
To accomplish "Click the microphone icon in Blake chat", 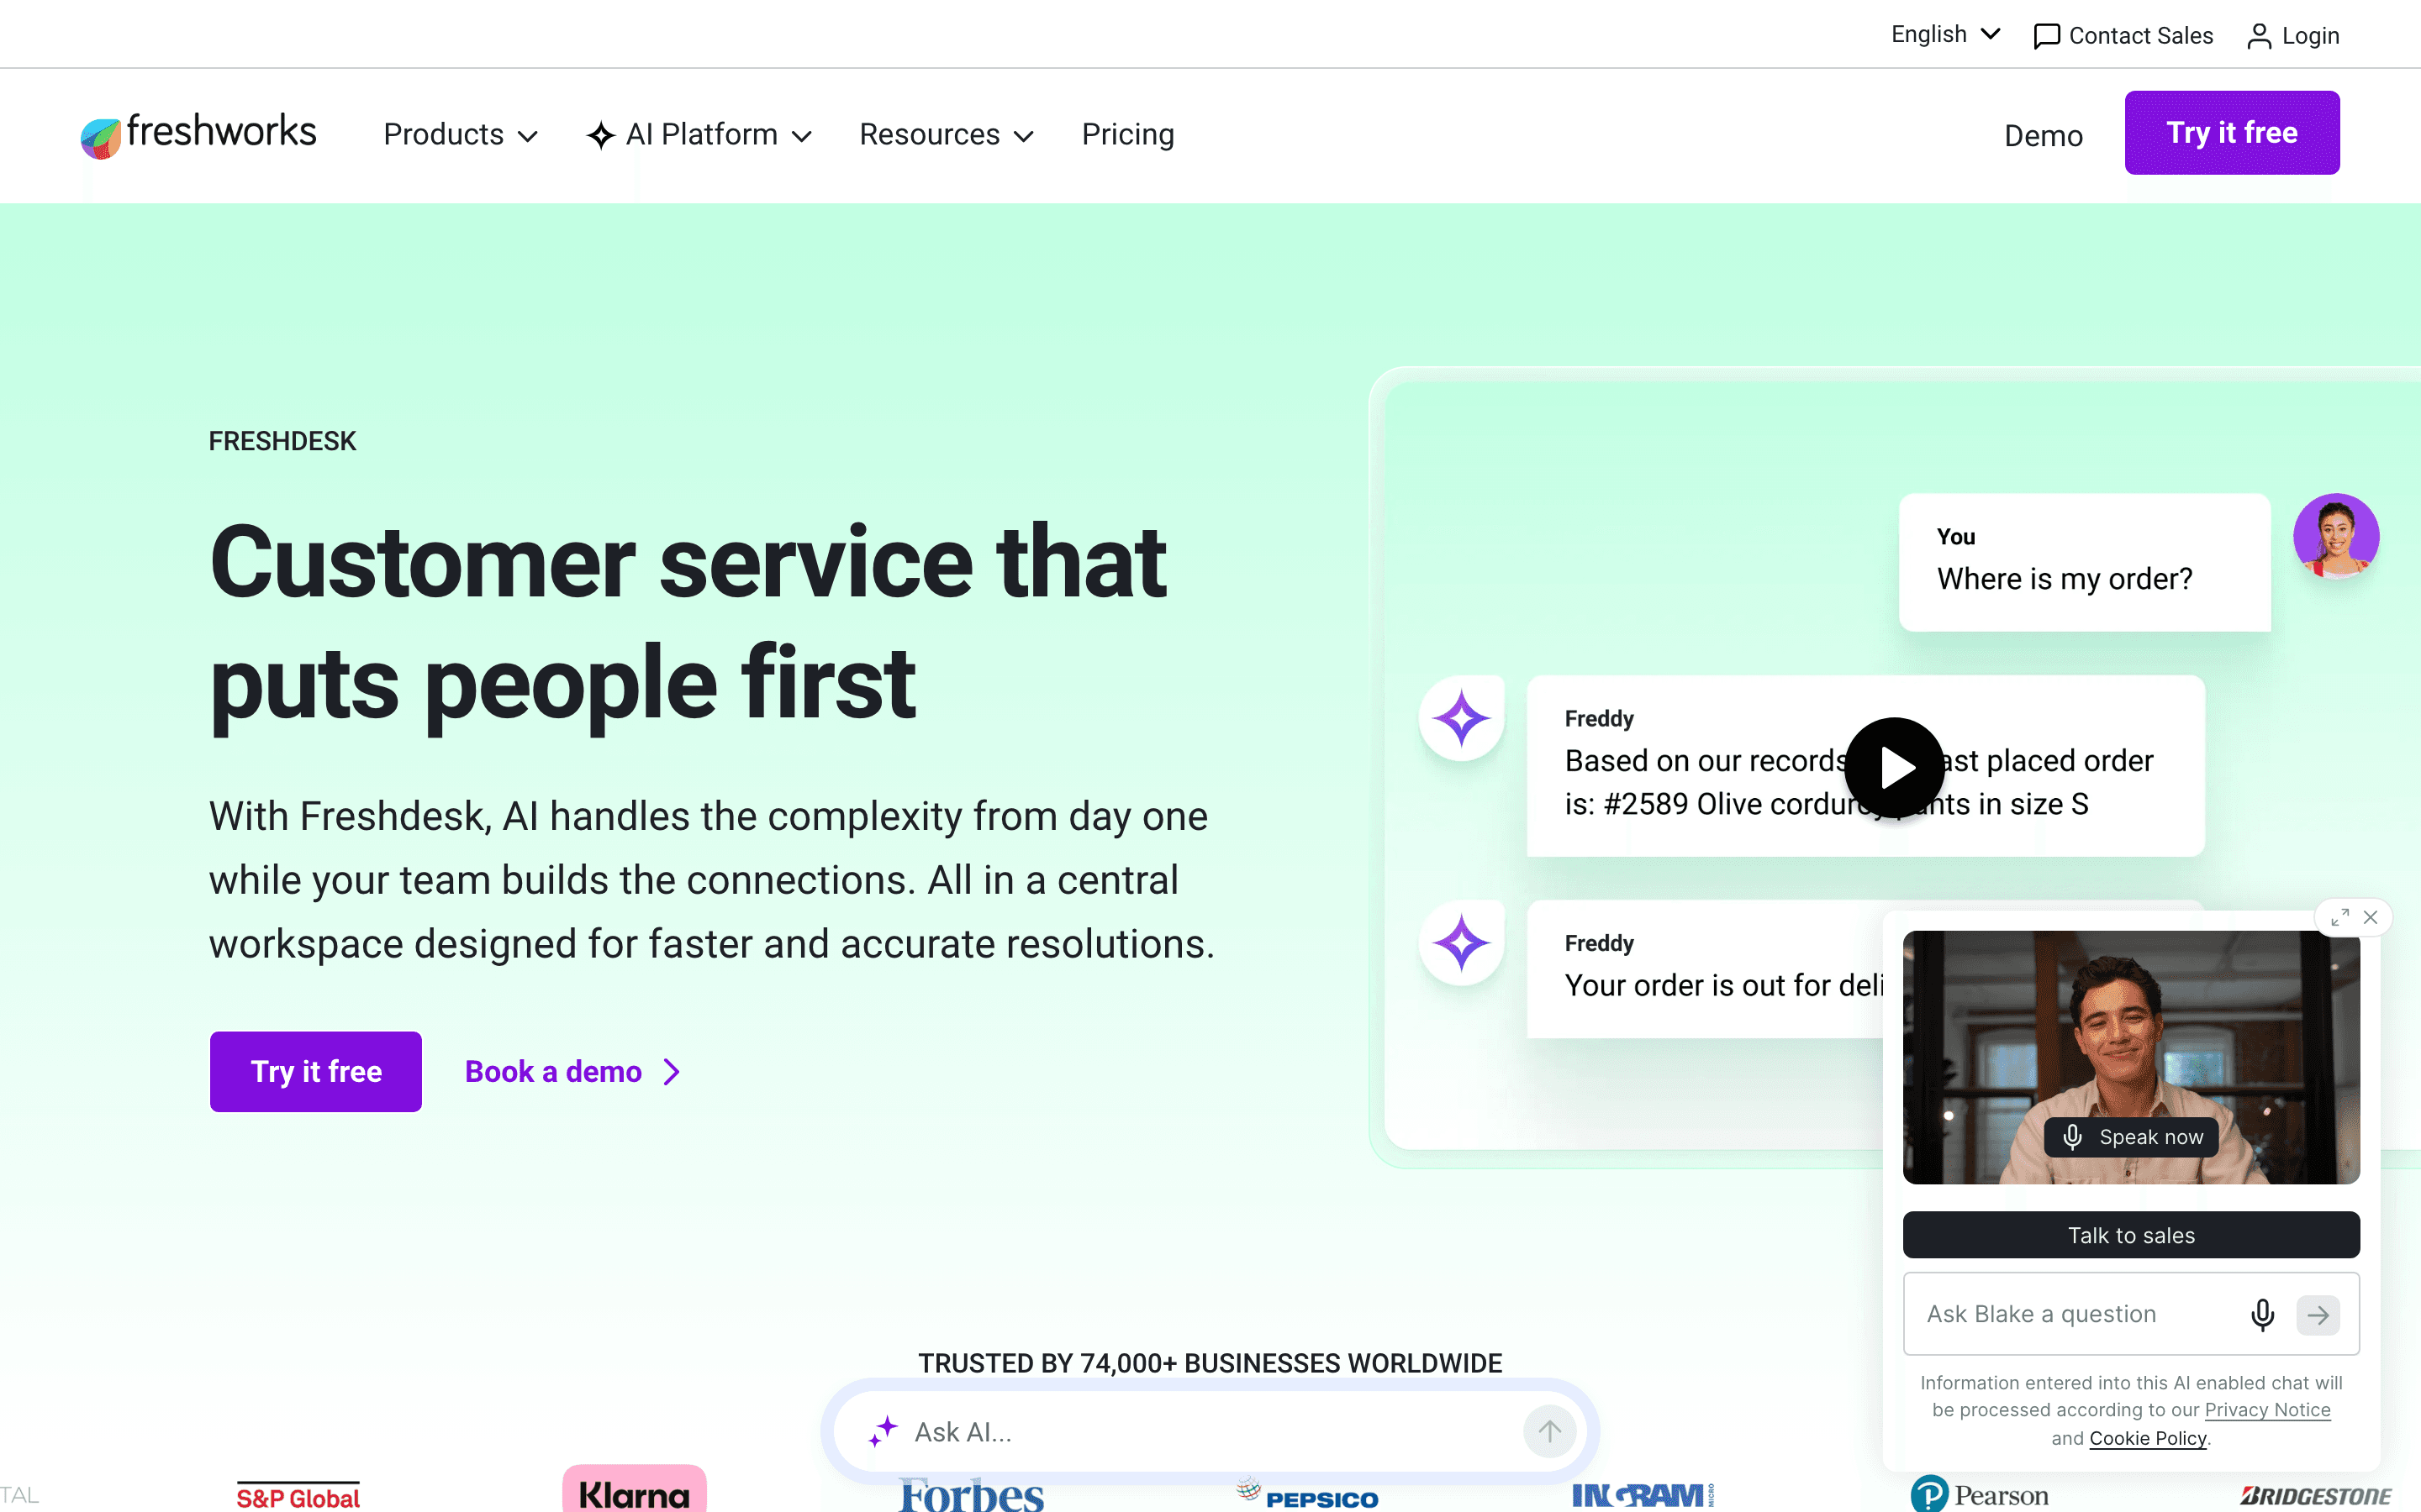I will 2263,1314.
